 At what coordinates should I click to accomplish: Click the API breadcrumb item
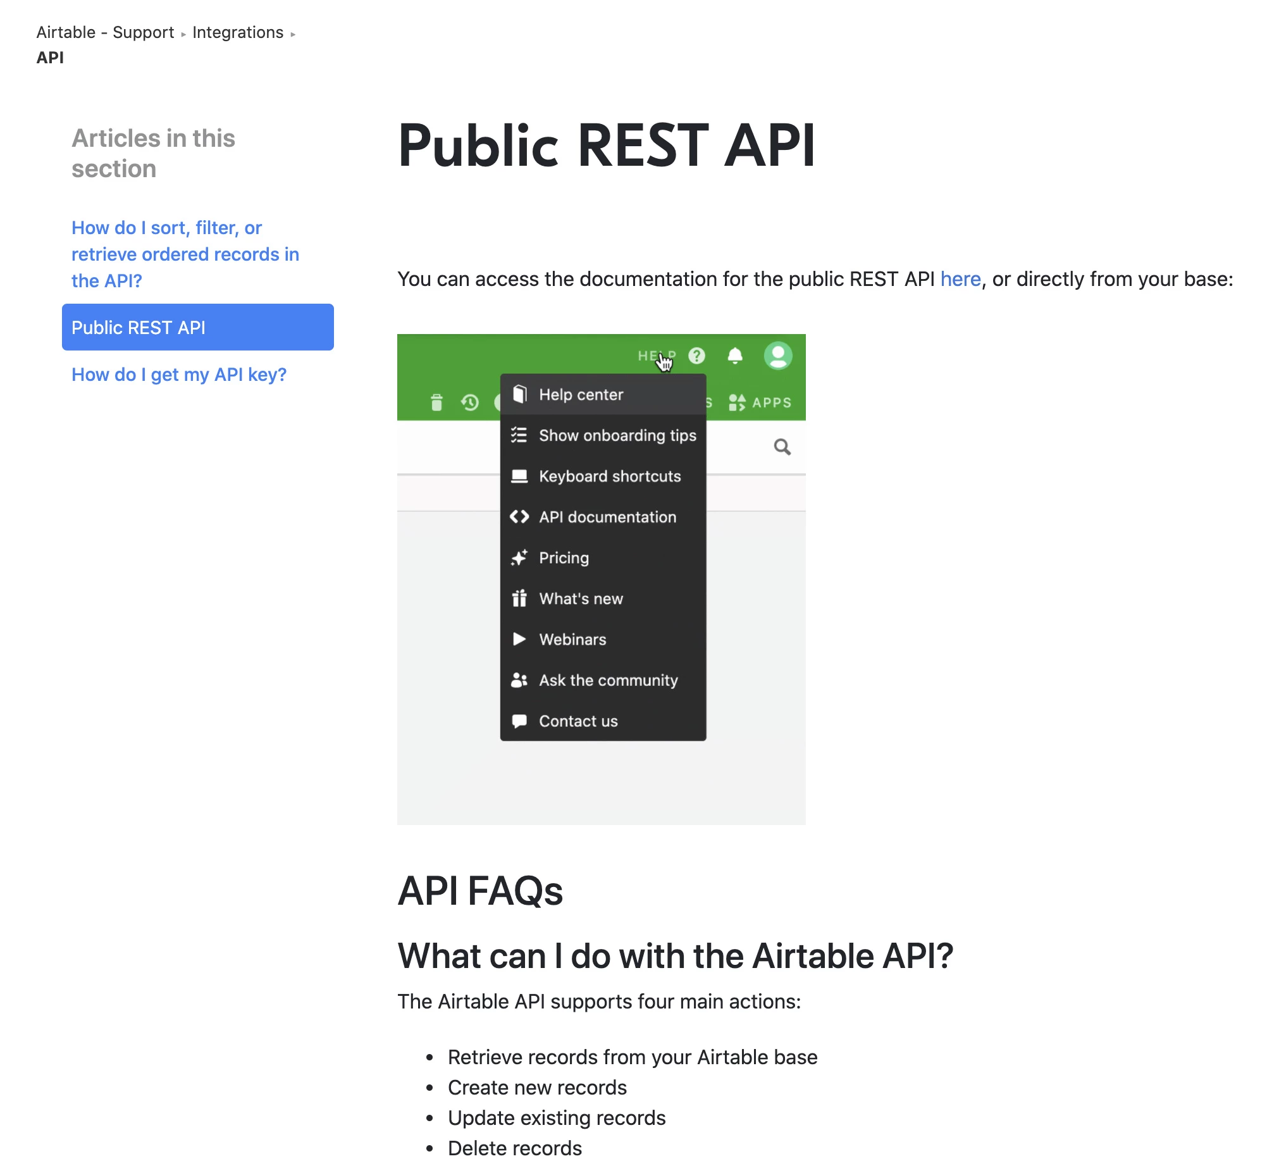(x=50, y=58)
